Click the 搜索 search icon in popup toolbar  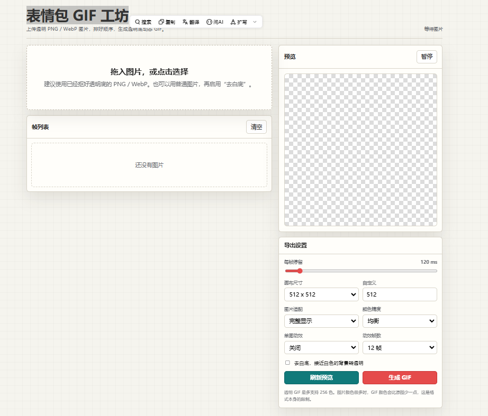point(137,22)
